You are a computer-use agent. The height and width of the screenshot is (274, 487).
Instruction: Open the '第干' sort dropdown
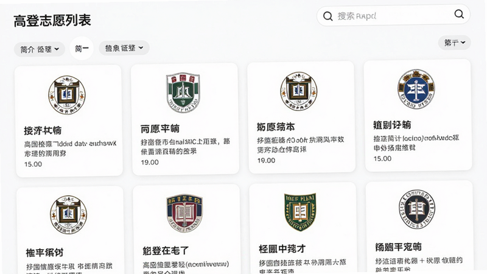pyautogui.click(x=454, y=43)
